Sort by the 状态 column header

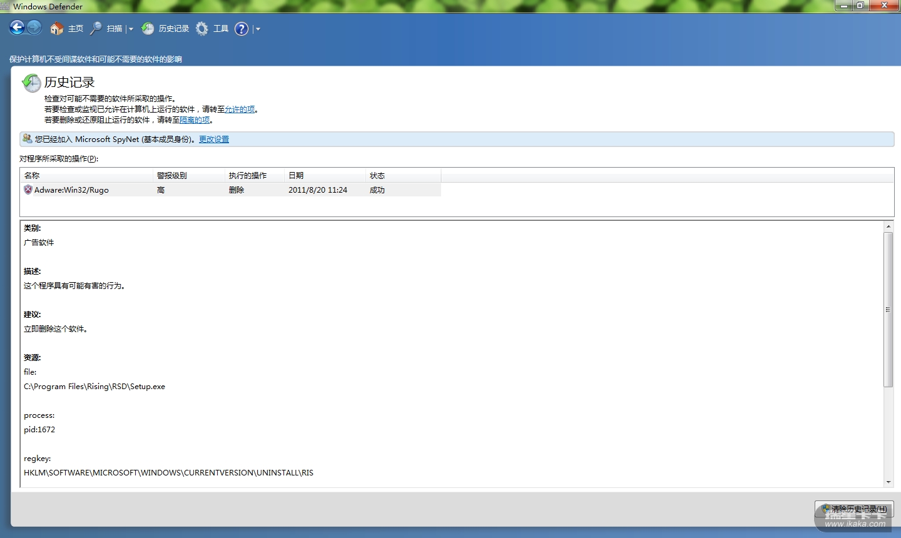pyautogui.click(x=403, y=176)
